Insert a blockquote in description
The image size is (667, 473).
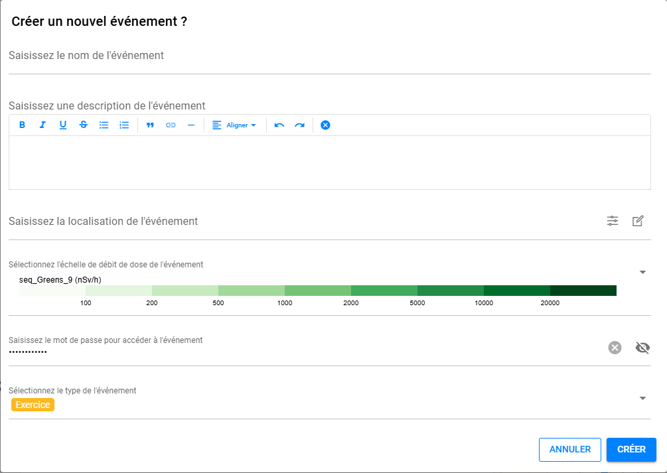click(x=150, y=125)
